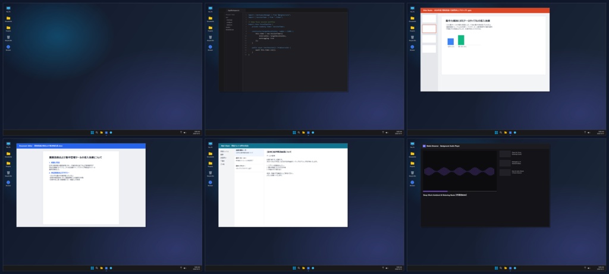Play the Midnight Lo-Fi playlist item thumbnail
The width and height of the screenshot is (609, 274).
(505, 163)
